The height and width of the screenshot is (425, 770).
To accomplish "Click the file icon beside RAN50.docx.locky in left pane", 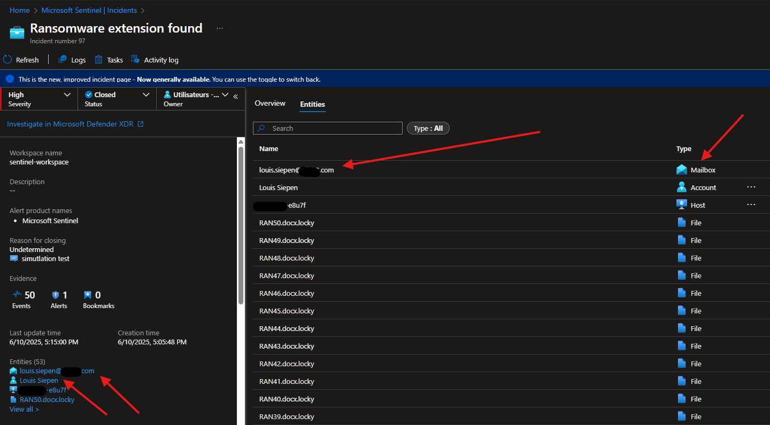I will tap(13, 399).
